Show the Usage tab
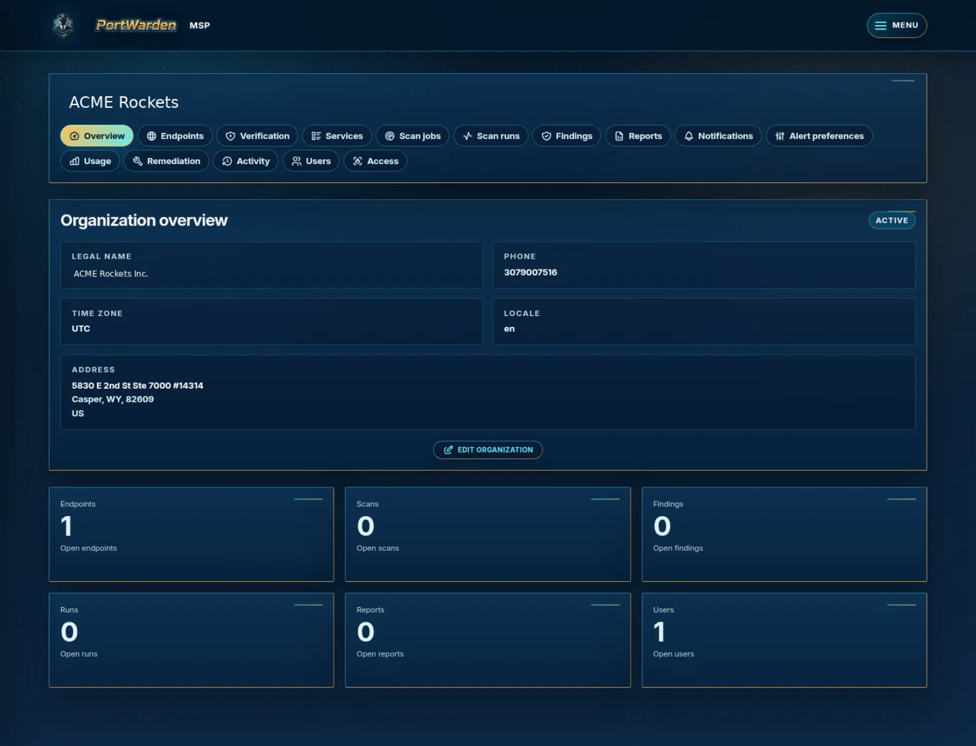 click(90, 161)
